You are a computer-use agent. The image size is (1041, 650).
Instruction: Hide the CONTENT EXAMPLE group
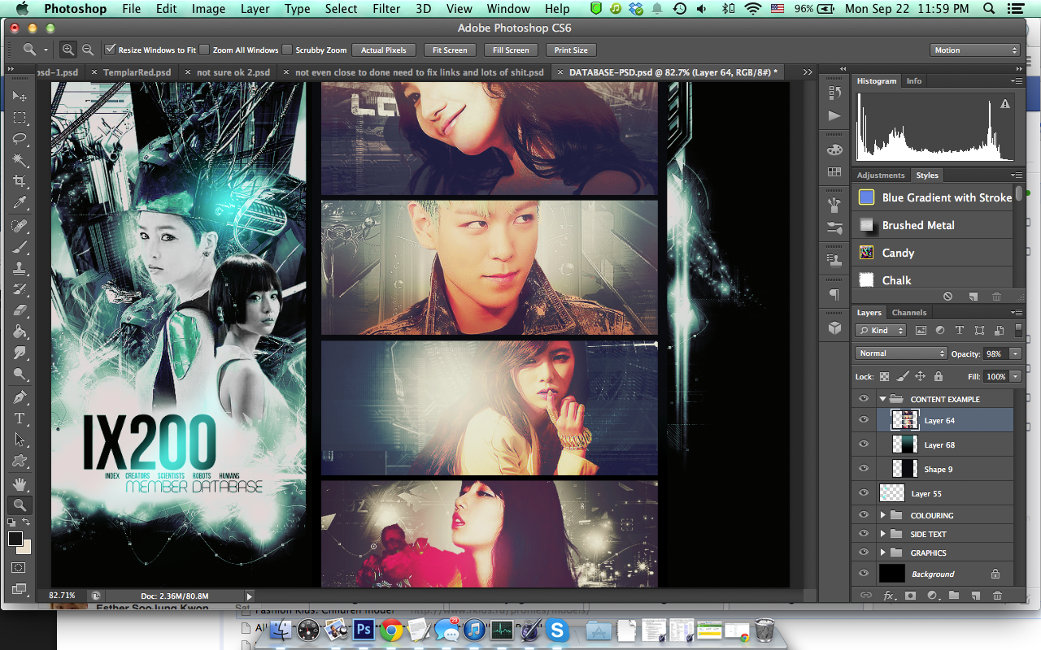click(864, 399)
